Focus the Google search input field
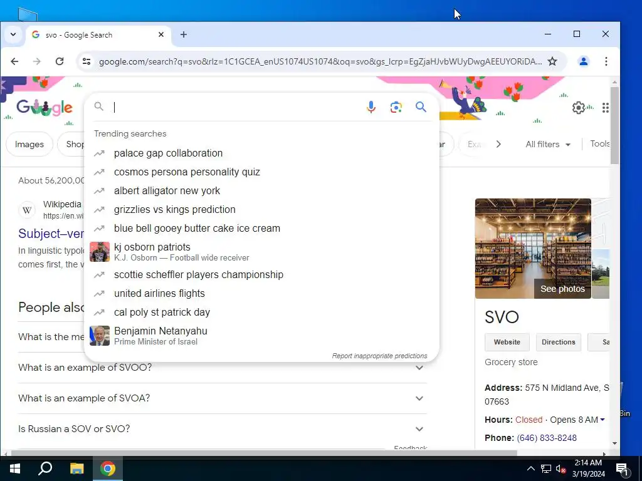Screen dimensions: 642x481 click(238, 107)
